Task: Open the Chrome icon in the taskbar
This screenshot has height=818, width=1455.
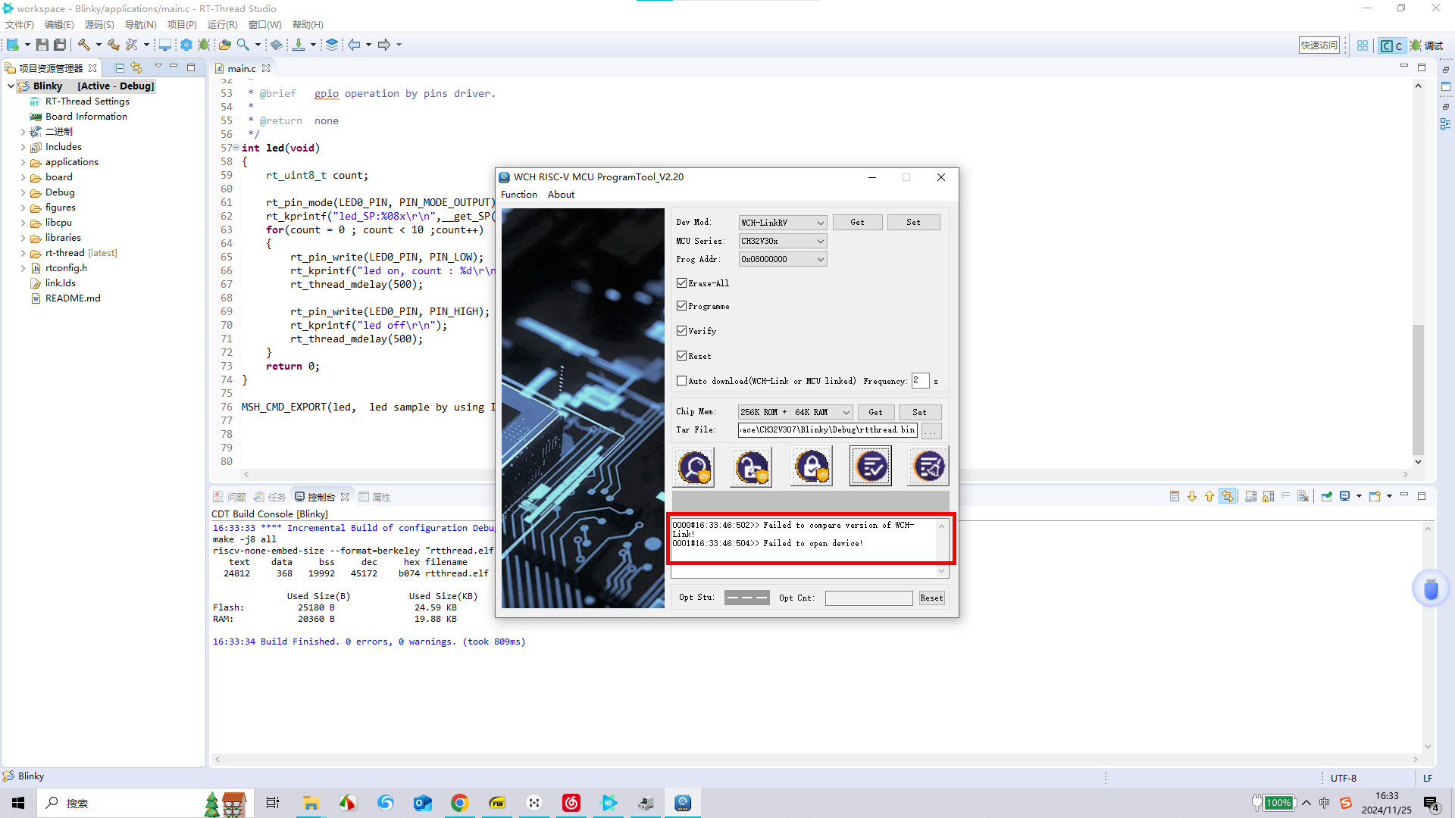Action: click(x=459, y=803)
